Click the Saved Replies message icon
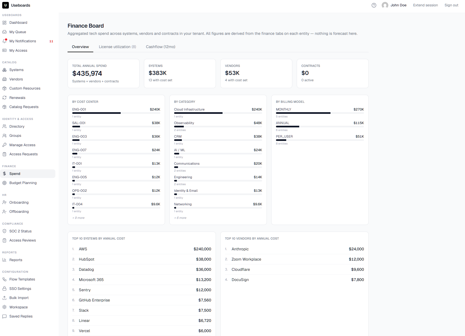The height and width of the screenshot is (336, 465). [4, 316]
